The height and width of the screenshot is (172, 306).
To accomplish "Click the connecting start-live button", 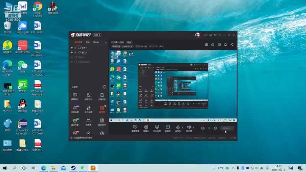I will pos(227,128).
